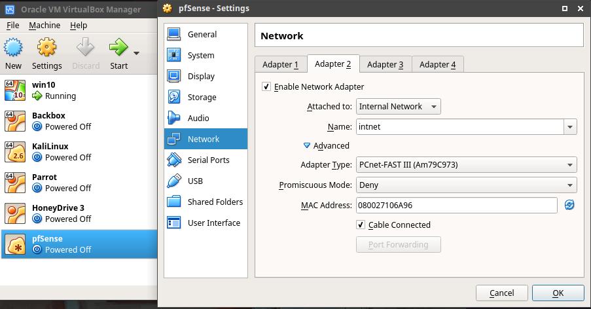Click the Cancel button

[x=502, y=293]
